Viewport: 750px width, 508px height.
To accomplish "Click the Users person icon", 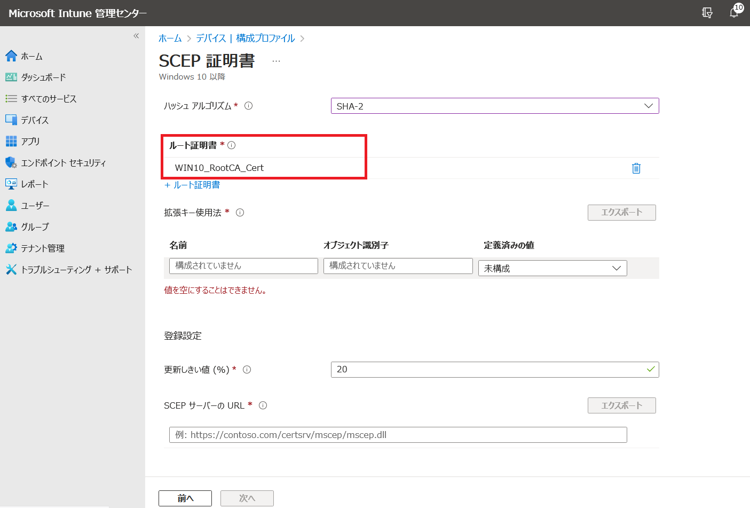I will (x=11, y=205).
